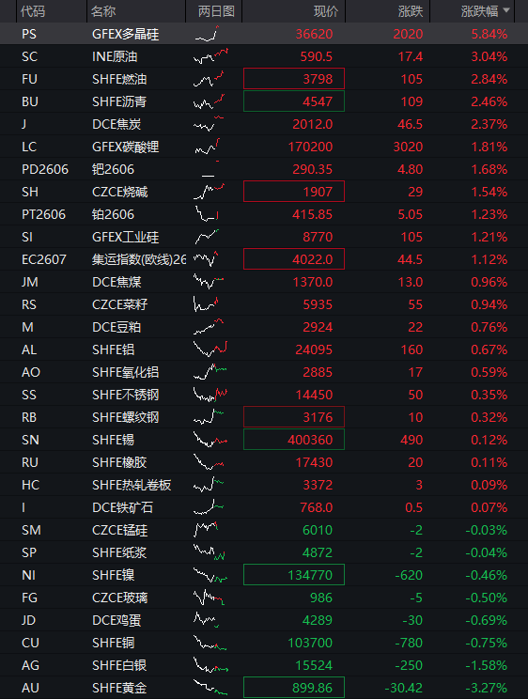Sort by the 涨跌 column header
The height and width of the screenshot is (699, 528).
pyautogui.click(x=411, y=11)
